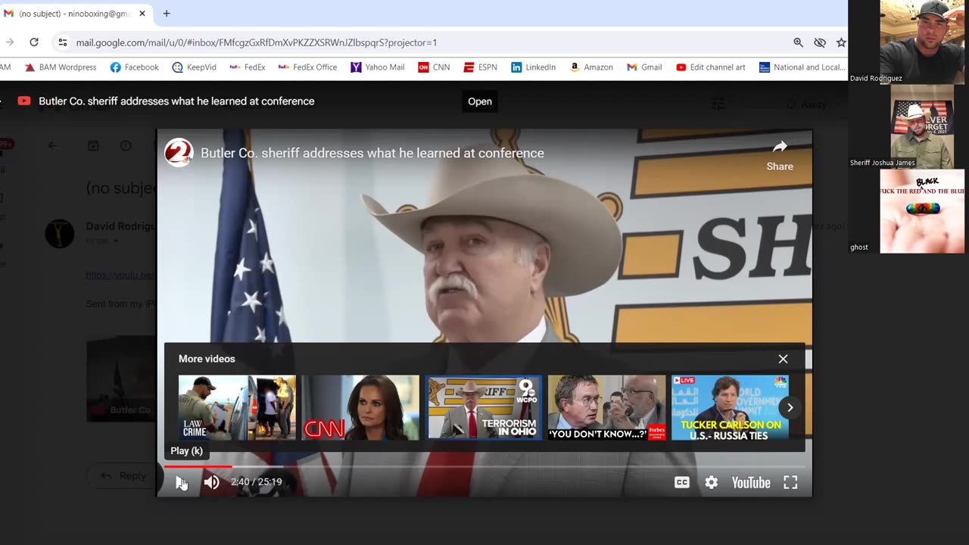This screenshot has height=545, width=969.
Task: Click the youtu.be link in email
Action: 121,275
